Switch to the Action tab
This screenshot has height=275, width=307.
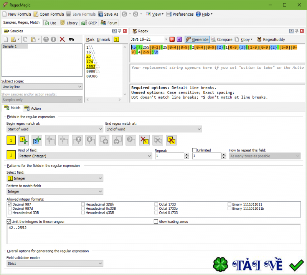click(x=33, y=108)
